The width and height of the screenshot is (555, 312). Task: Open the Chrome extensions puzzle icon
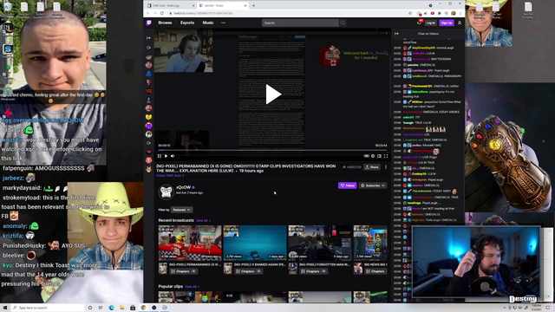point(440,14)
